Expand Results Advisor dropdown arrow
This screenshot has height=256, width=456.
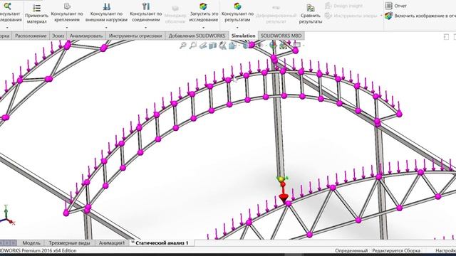pyautogui.click(x=237, y=28)
